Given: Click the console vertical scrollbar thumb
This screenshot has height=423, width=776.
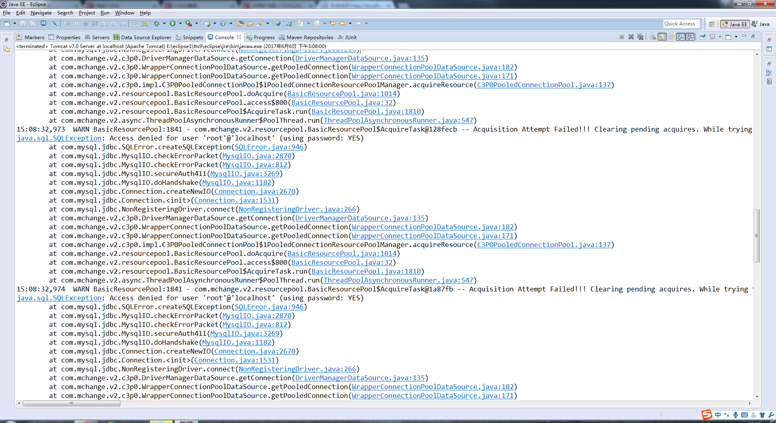Looking at the screenshot, I should point(757,236).
